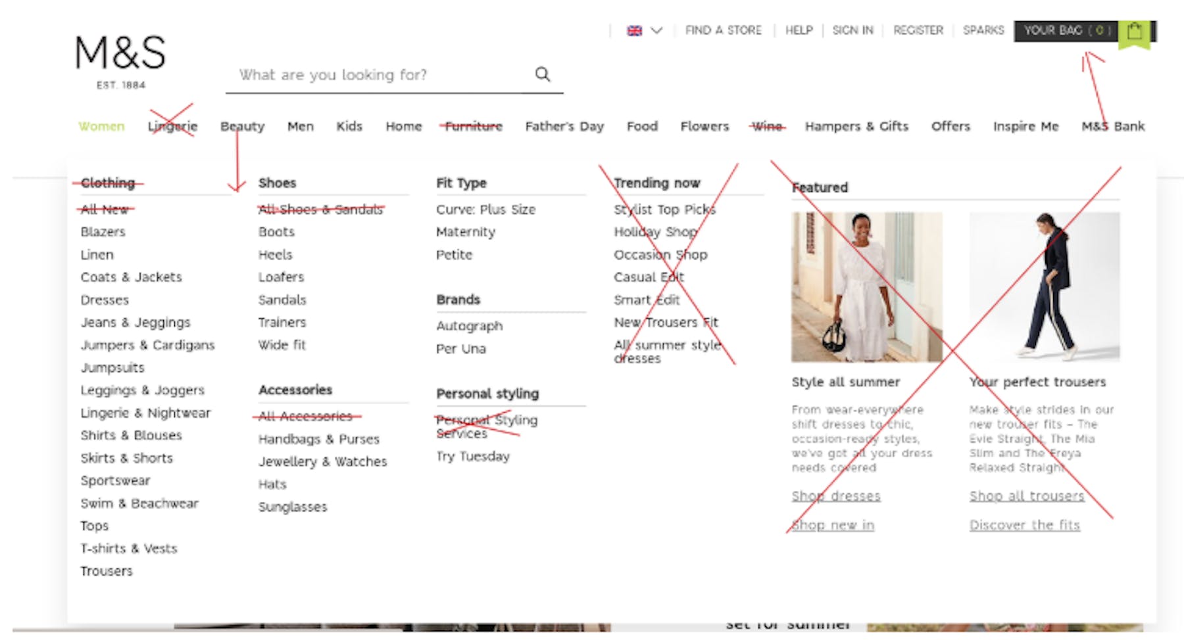This screenshot has height=640, width=1184.
Task: Click Petite fit type
Action: pos(454,255)
